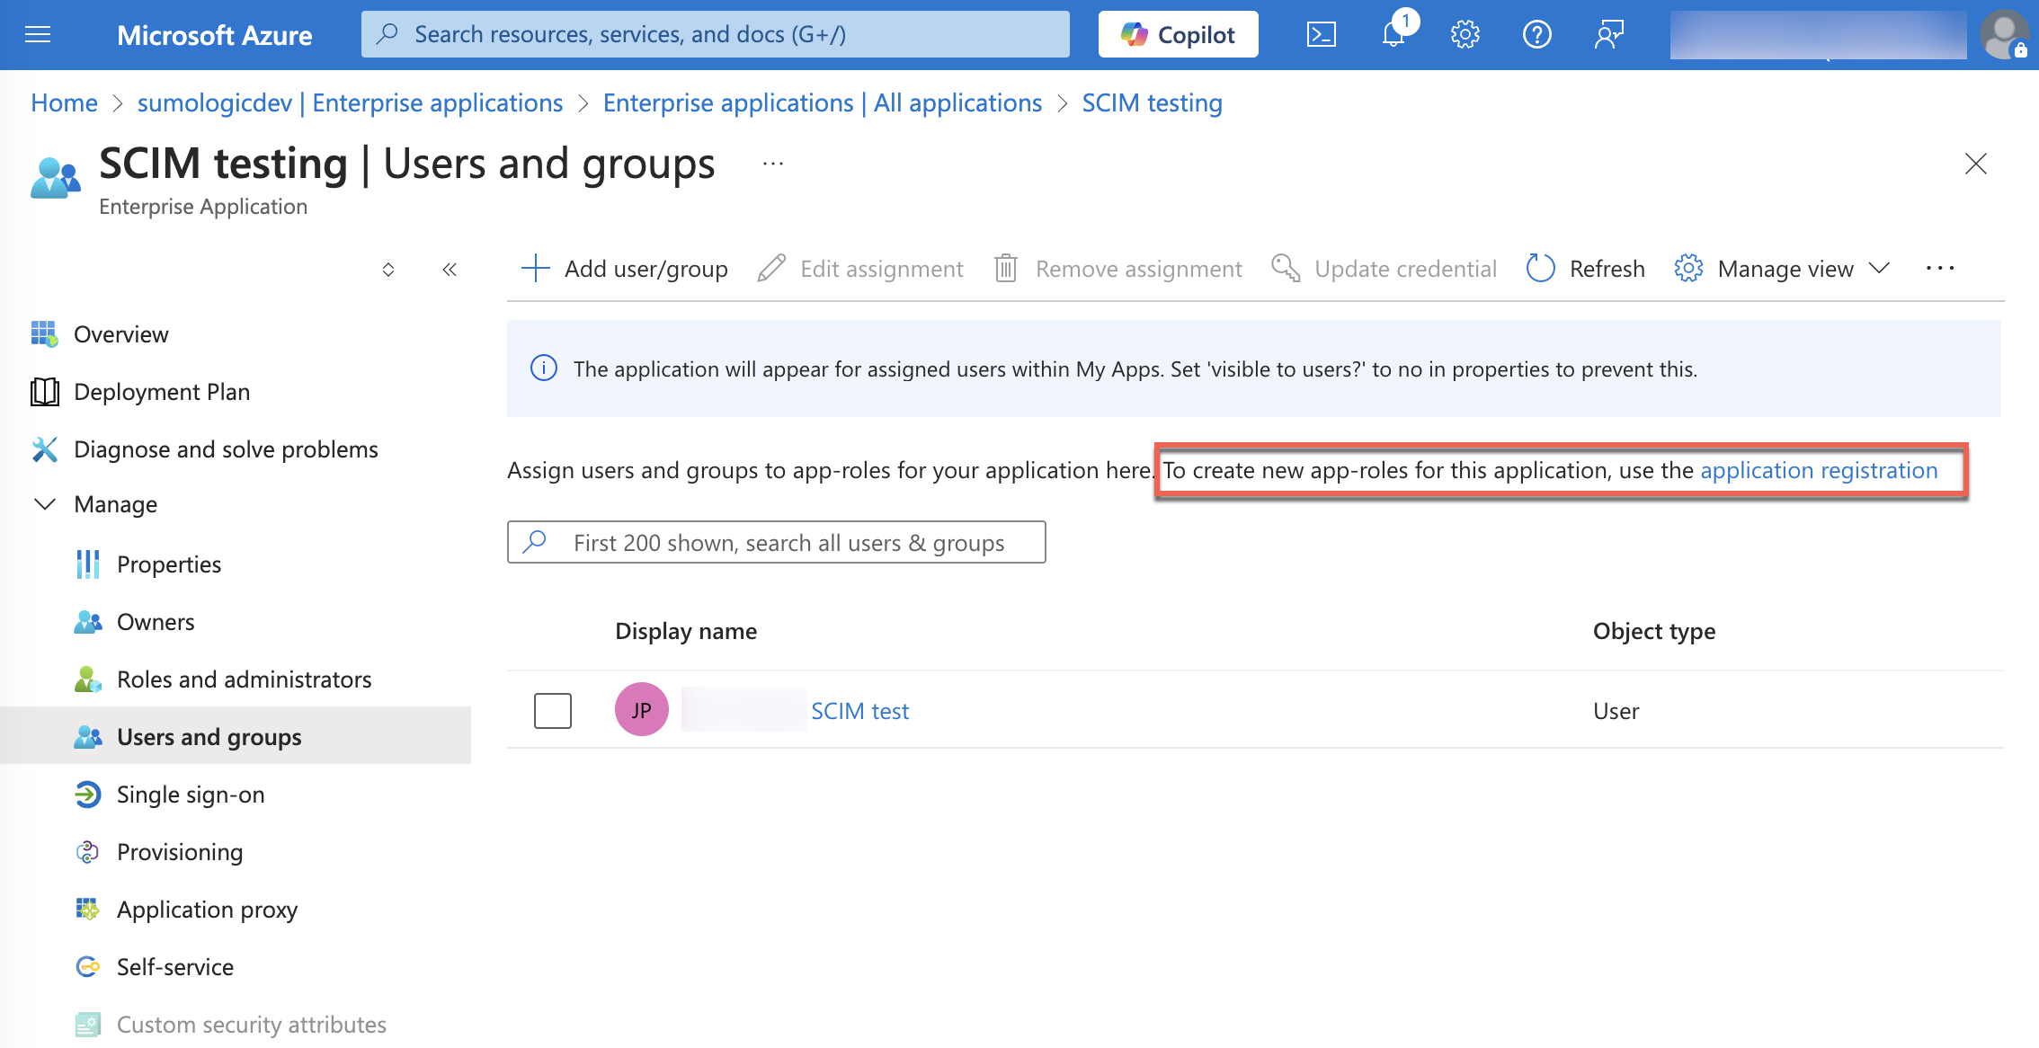Collapse the sidebar with double chevron
Viewport: 2039px width, 1048px height.
coord(450,270)
